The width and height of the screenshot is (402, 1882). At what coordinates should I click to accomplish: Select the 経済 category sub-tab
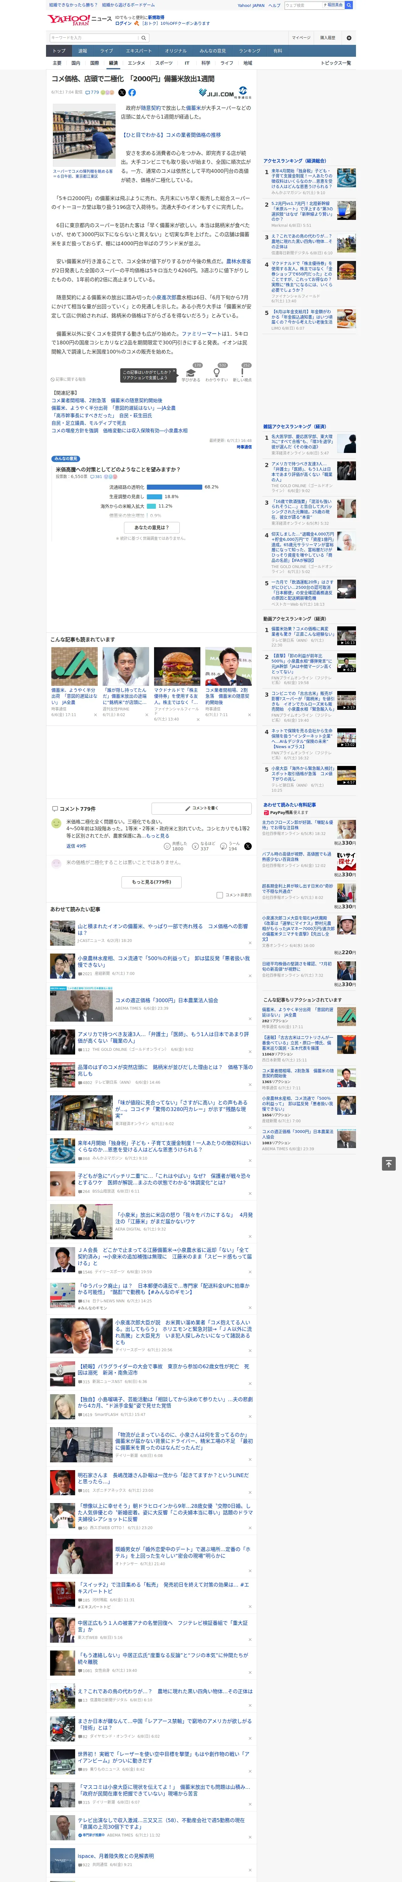coord(113,63)
